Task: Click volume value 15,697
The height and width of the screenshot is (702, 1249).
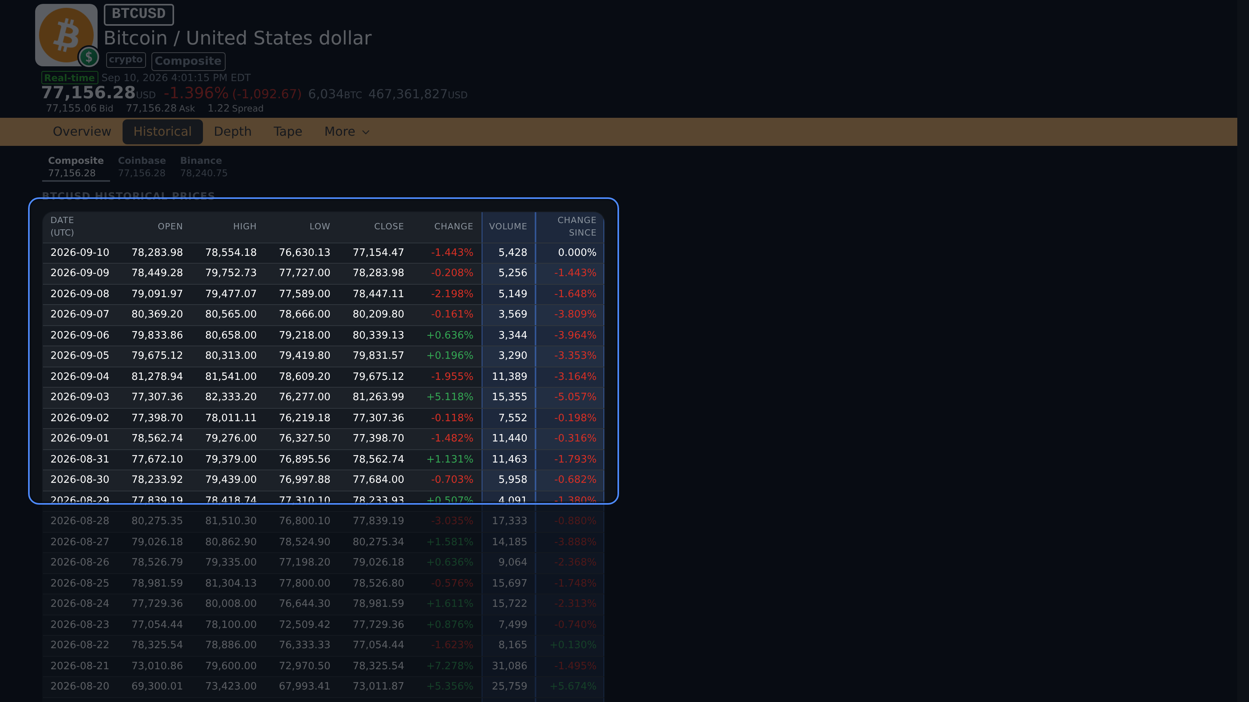Action: (509, 583)
